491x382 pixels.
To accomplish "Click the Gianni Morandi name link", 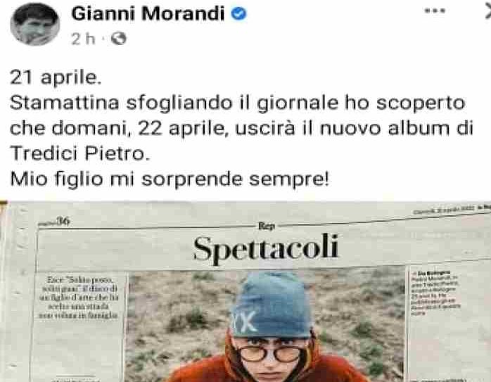I will point(148,13).
